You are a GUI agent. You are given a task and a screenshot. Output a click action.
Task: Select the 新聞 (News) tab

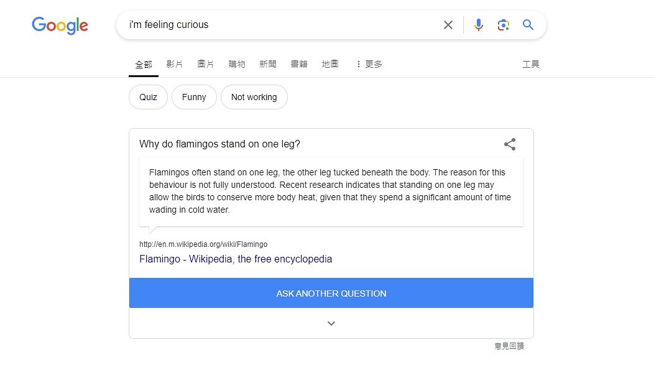click(268, 64)
